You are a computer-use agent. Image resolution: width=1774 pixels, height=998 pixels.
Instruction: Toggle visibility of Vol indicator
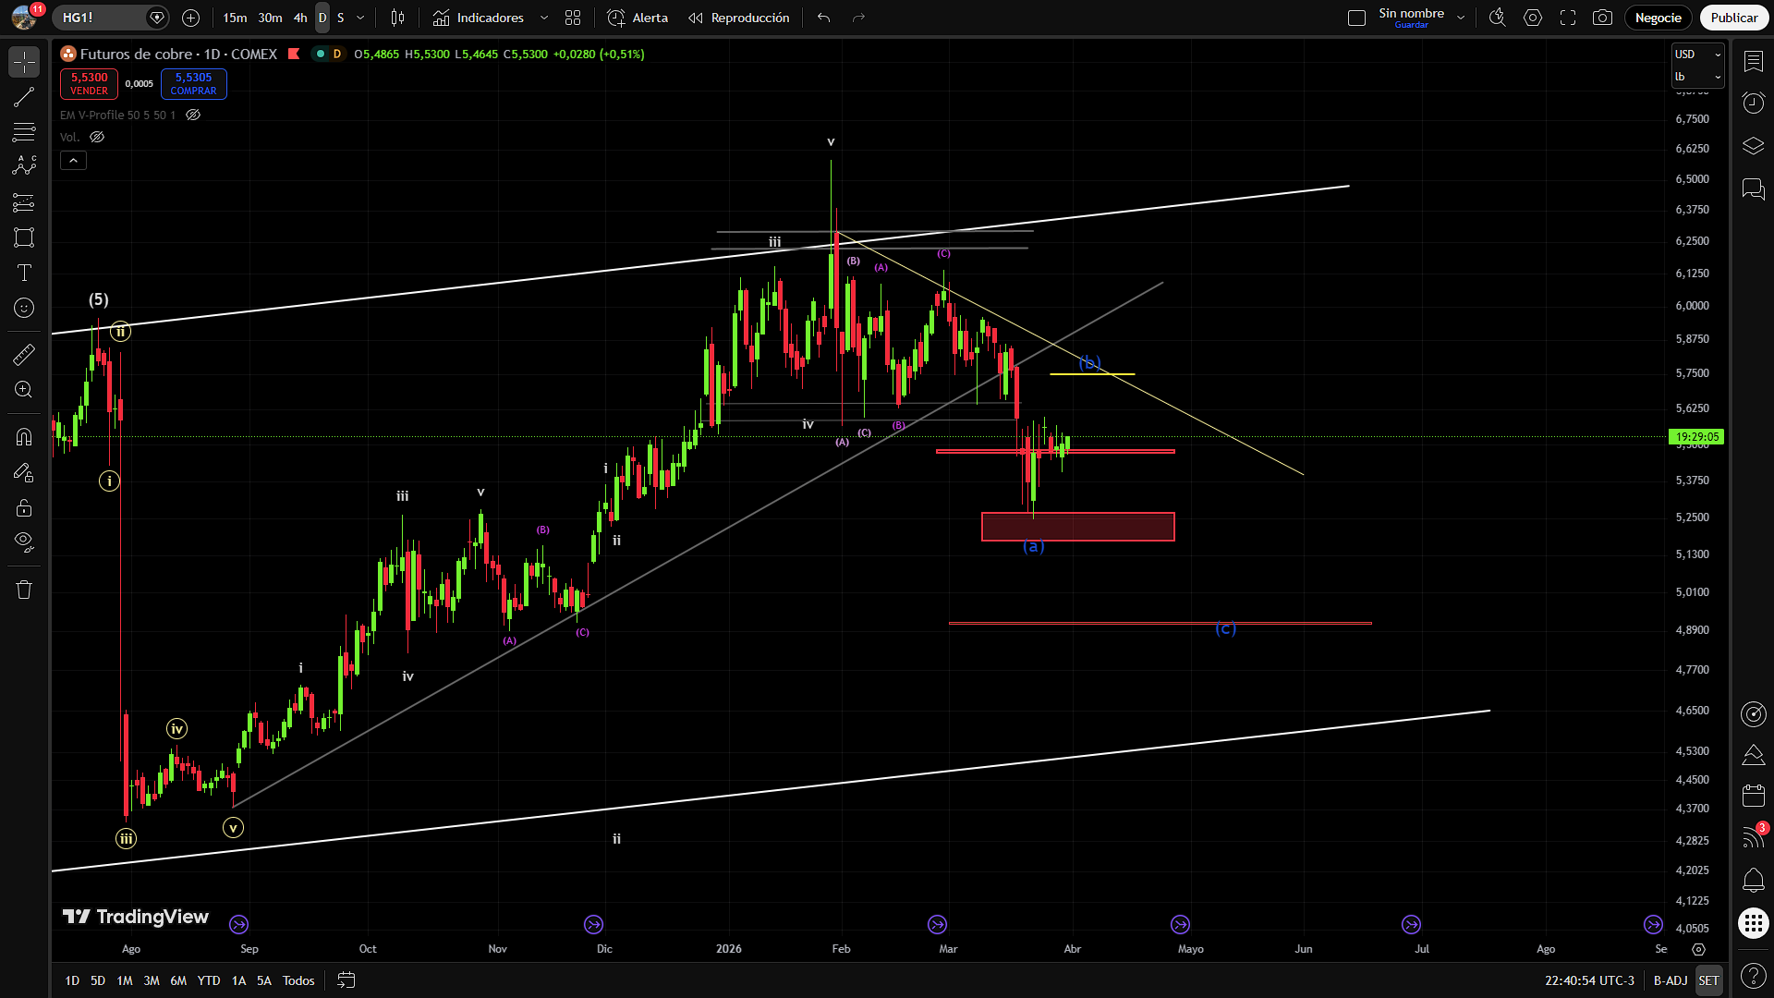[97, 137]
